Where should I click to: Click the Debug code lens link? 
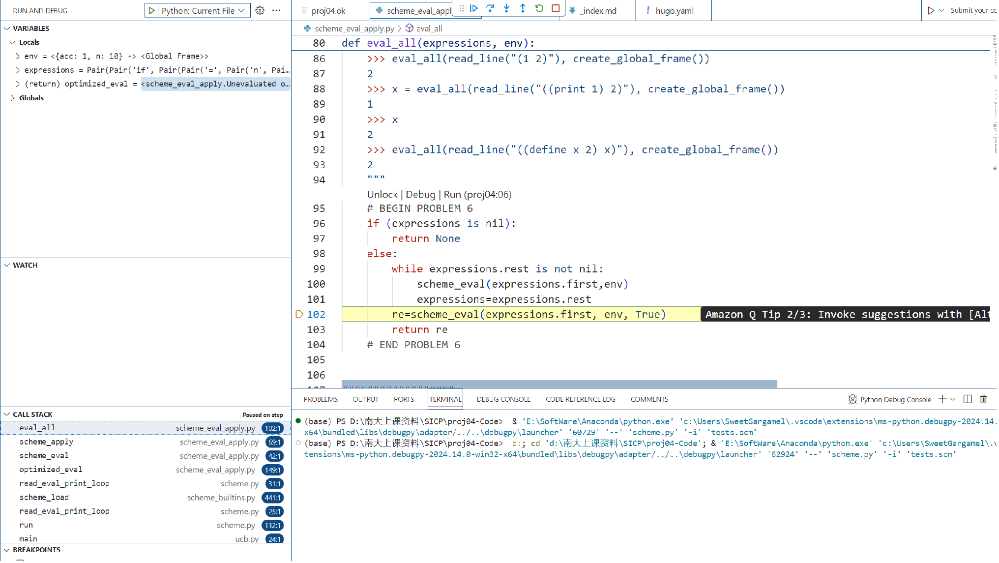point(421,195)
